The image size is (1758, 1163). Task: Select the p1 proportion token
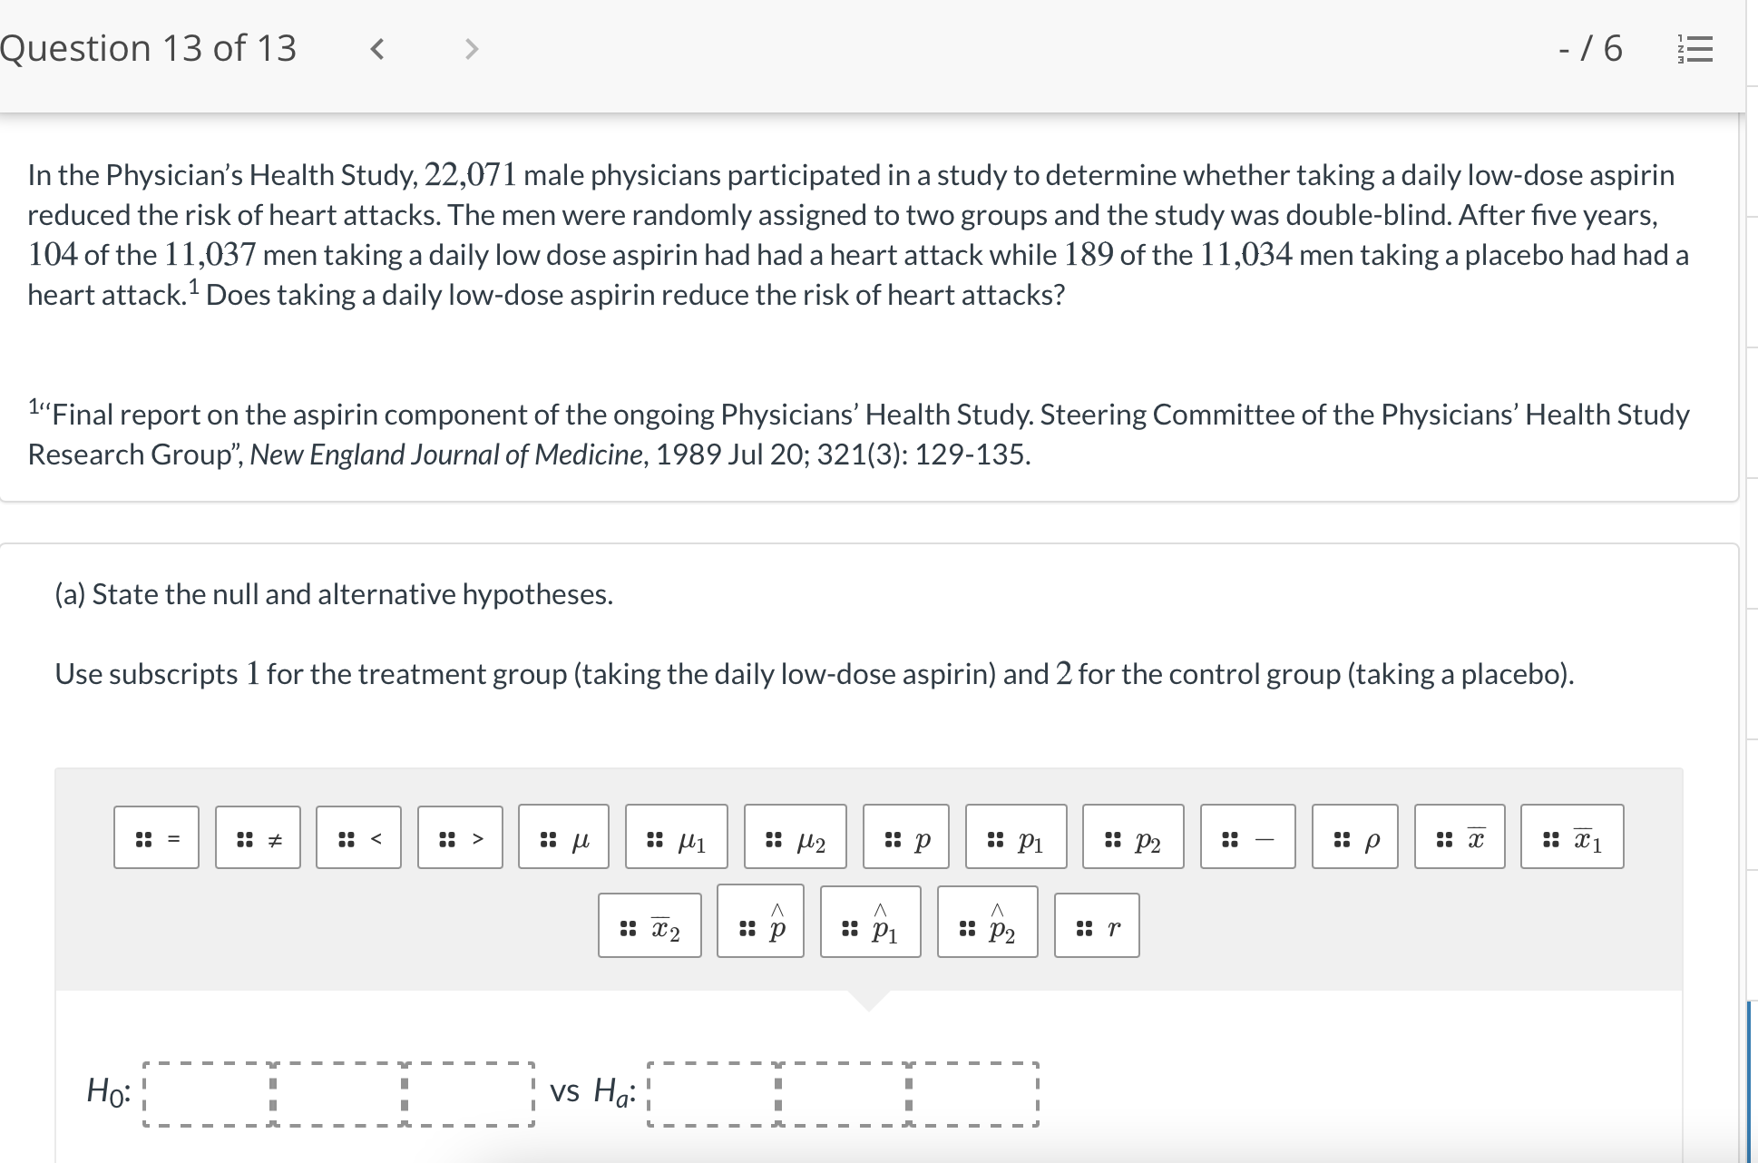tap(1015, 837)
